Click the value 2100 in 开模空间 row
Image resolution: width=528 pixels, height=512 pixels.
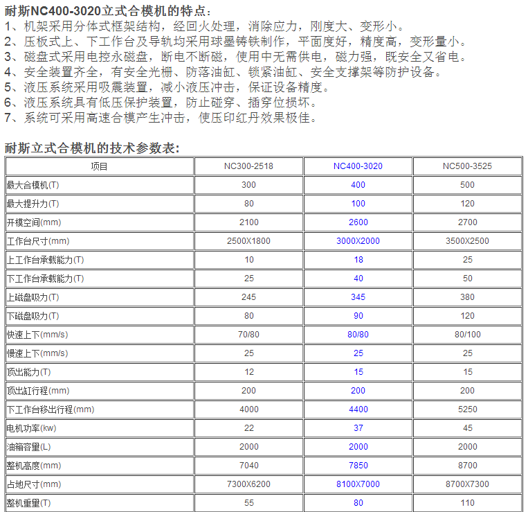tap(249, 222)
